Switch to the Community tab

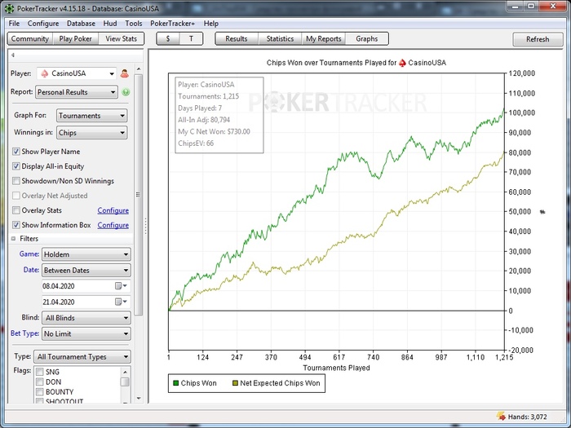(30, 38)
